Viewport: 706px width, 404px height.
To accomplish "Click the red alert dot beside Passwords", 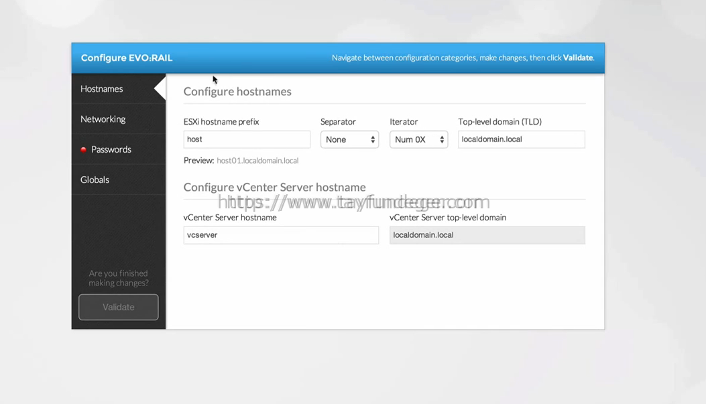I will coord(83,150).
